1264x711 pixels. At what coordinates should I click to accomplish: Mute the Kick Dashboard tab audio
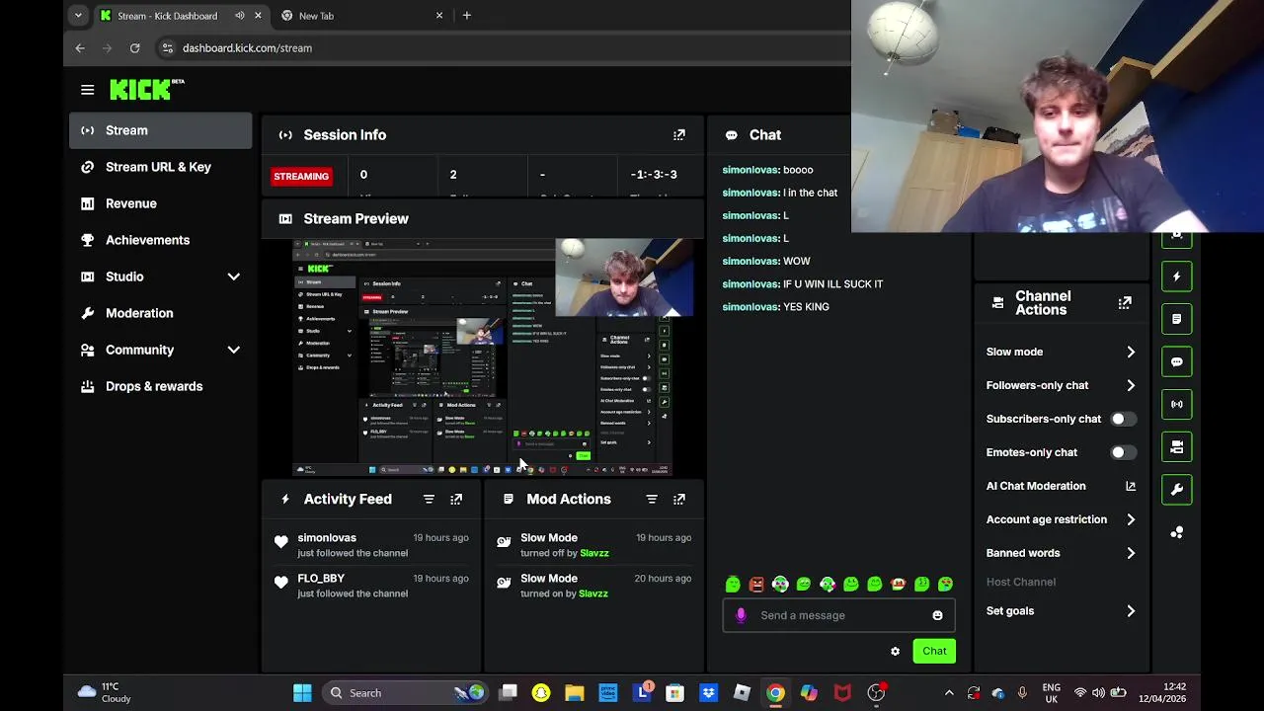[240, 16]
